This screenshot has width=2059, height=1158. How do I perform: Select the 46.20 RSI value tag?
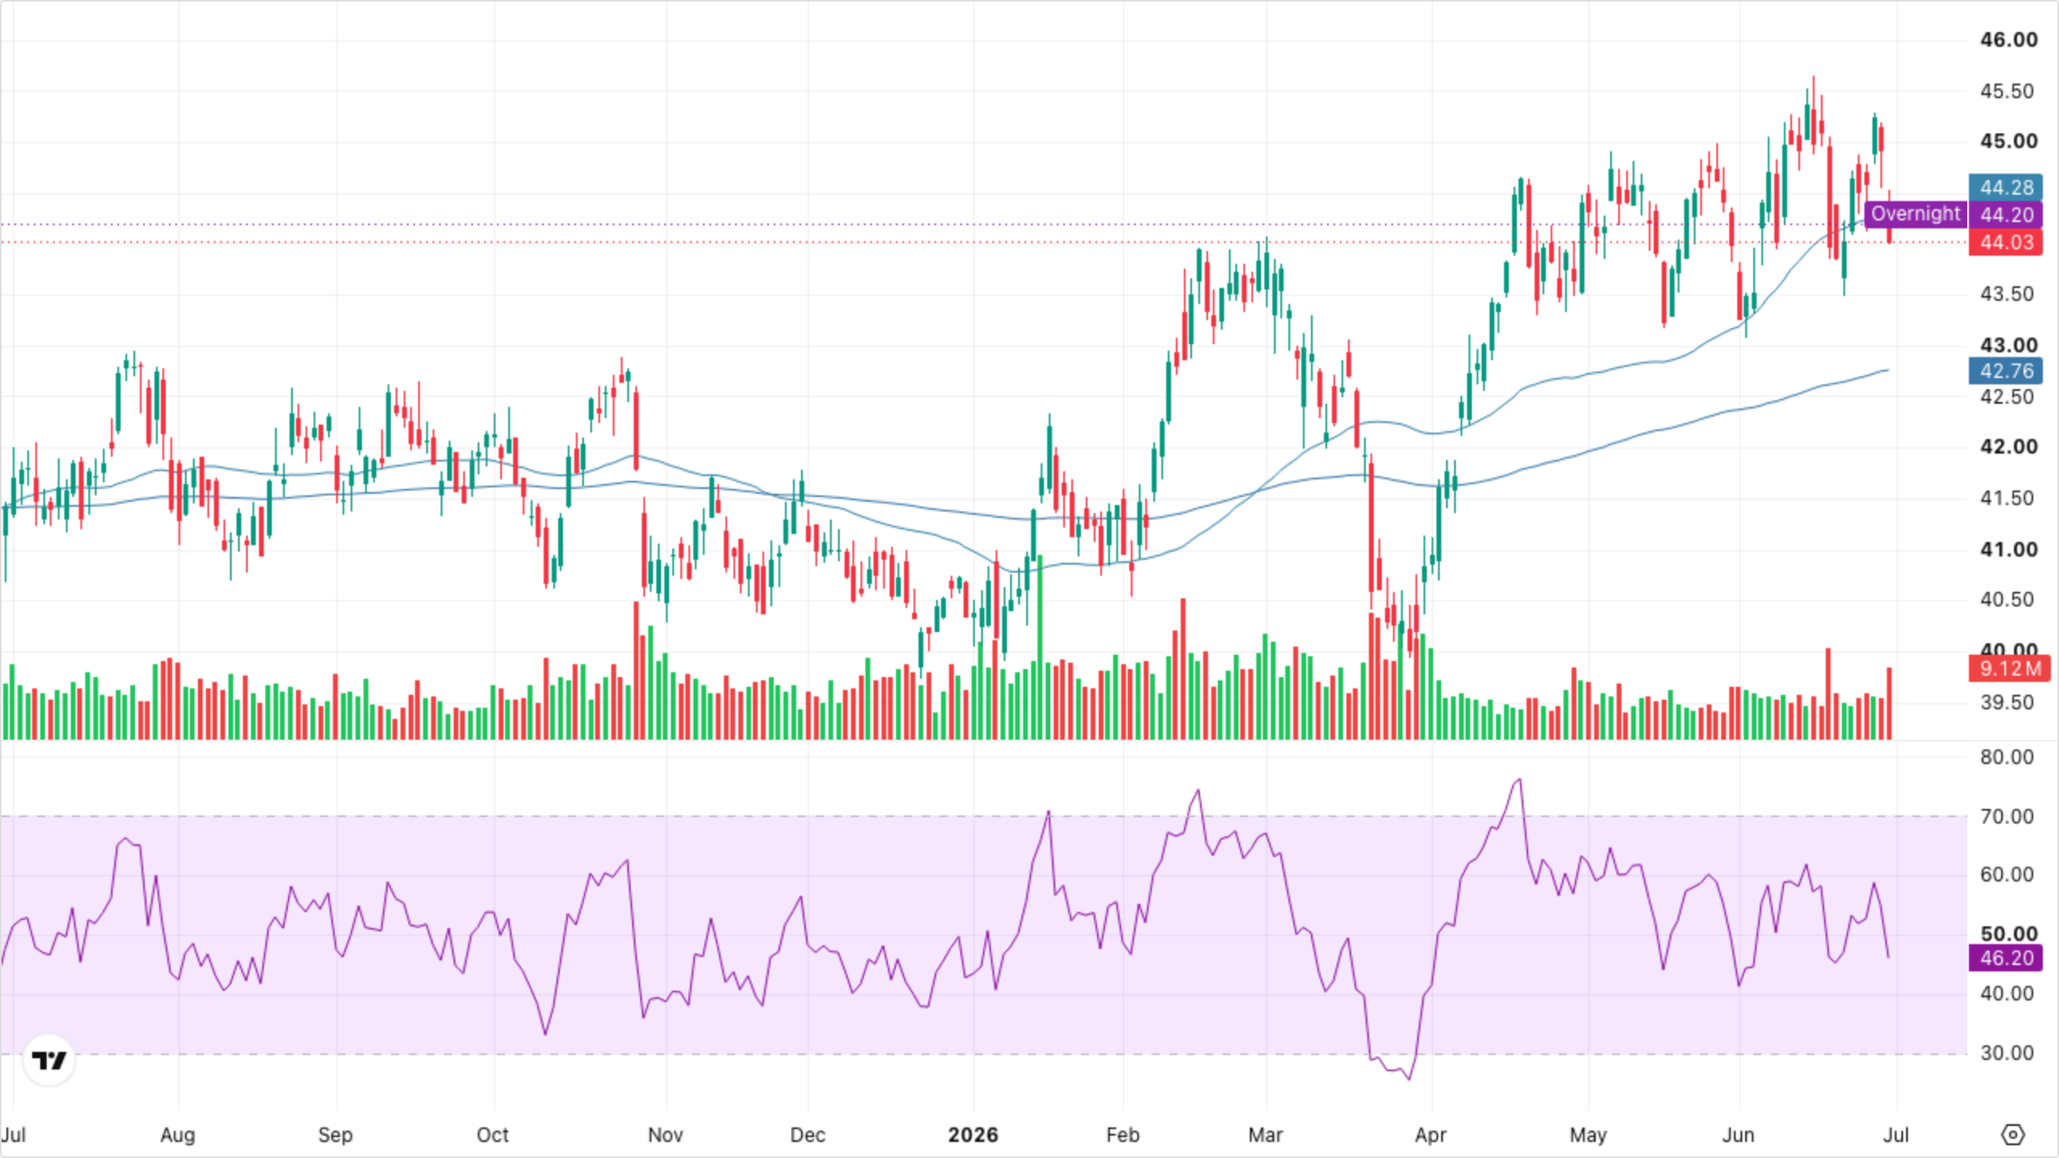click(2006, 958)
